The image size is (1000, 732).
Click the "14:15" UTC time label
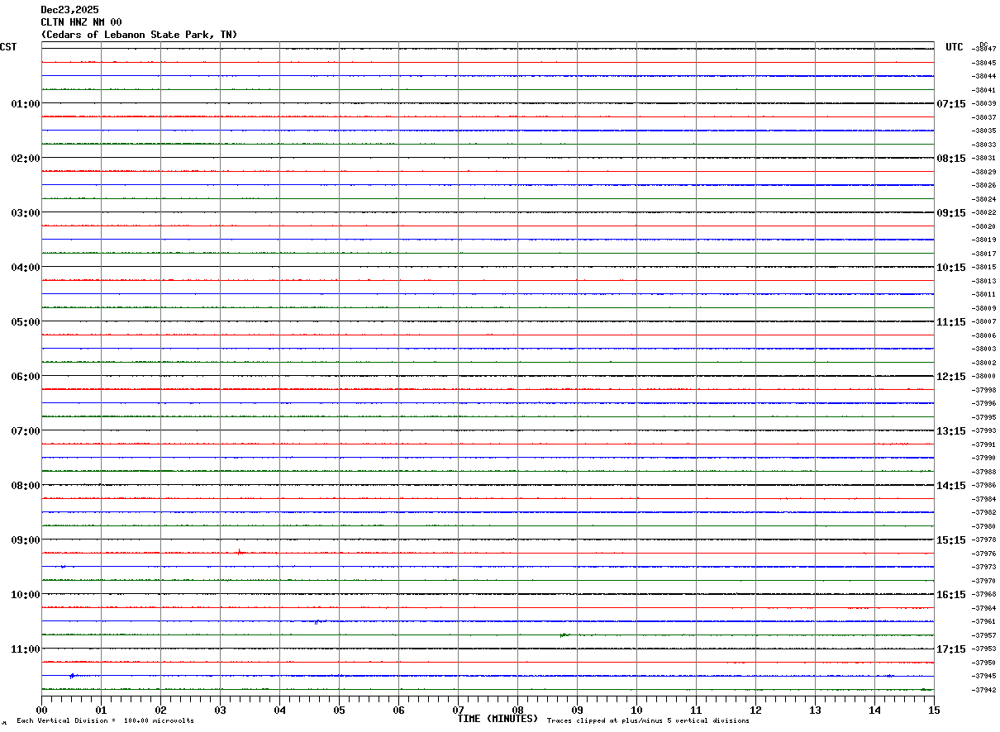pos(951,486)
